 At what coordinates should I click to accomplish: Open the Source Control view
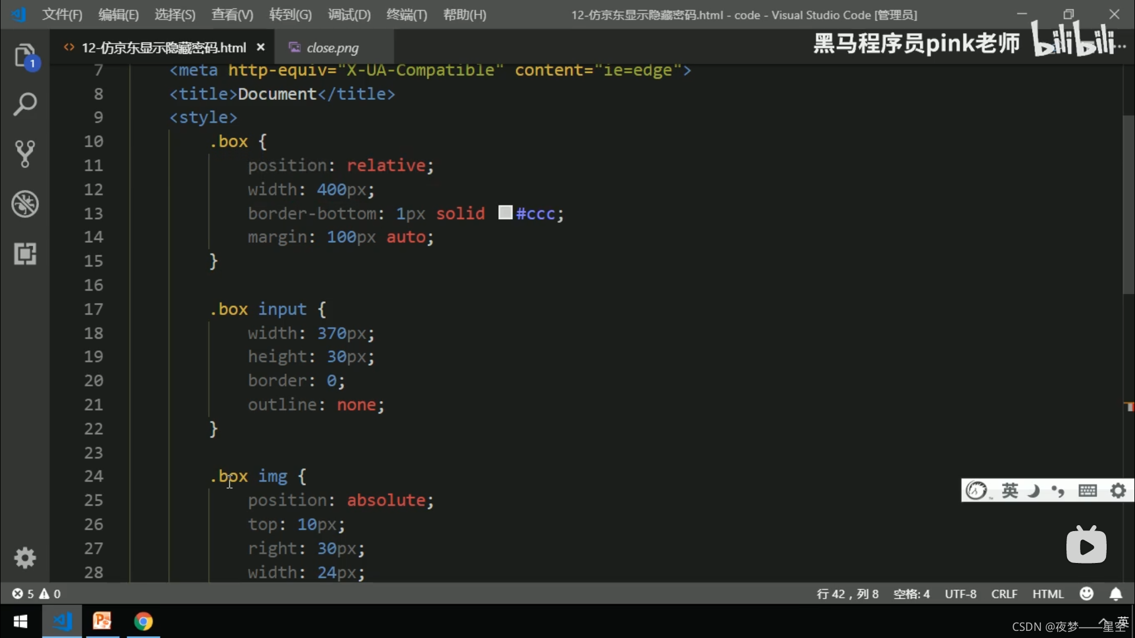pyautogui.click(x=25, y=154)
